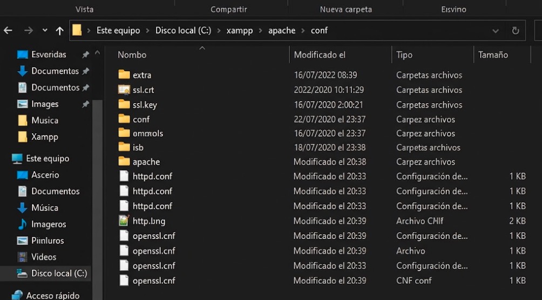542x300 pixels.
Task: Go forward with the right arrow button
Action: coord(29,31)
